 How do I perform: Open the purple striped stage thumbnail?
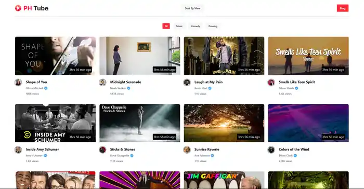[140, 180]
